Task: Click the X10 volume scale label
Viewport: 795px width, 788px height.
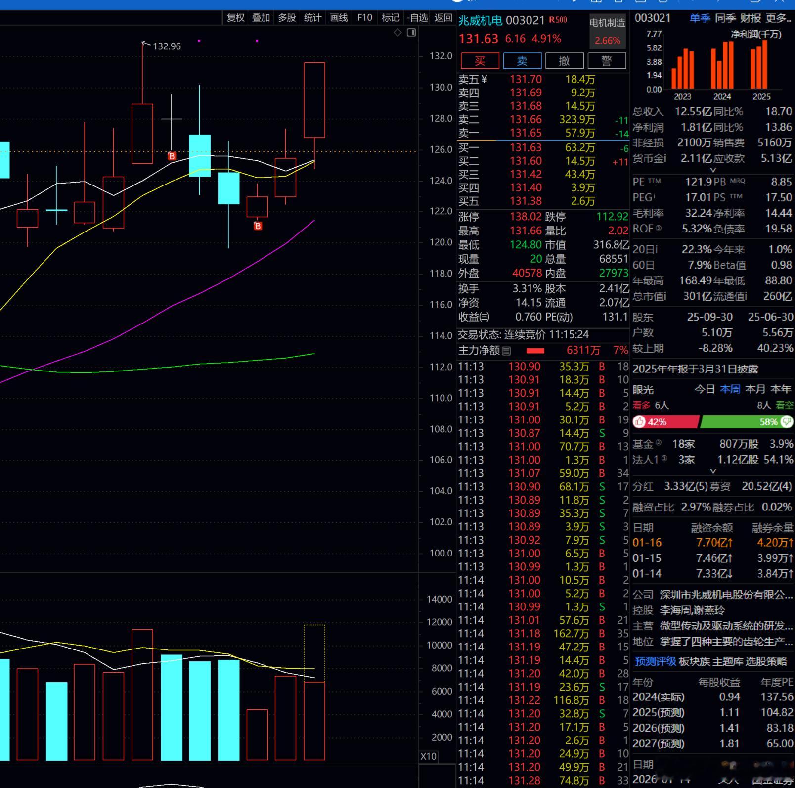Action: coord(428,756)
